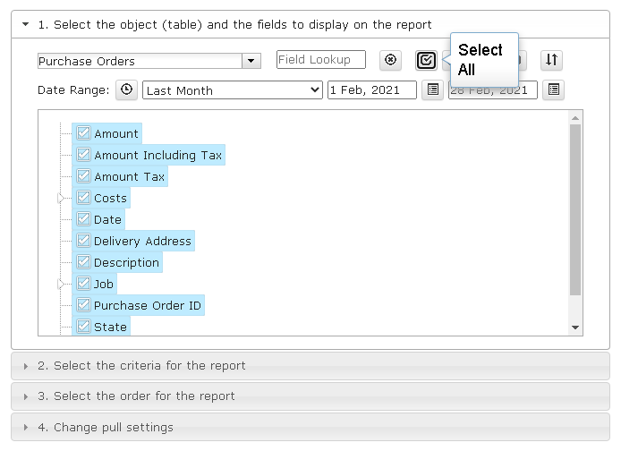621x451 pixels.
Task: Expand the Job tree node
Action: click(61, 284)
